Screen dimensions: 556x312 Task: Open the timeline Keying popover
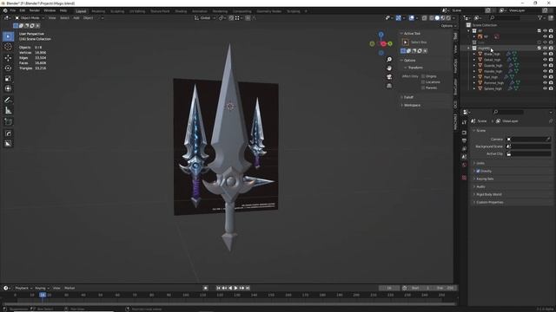42,289
